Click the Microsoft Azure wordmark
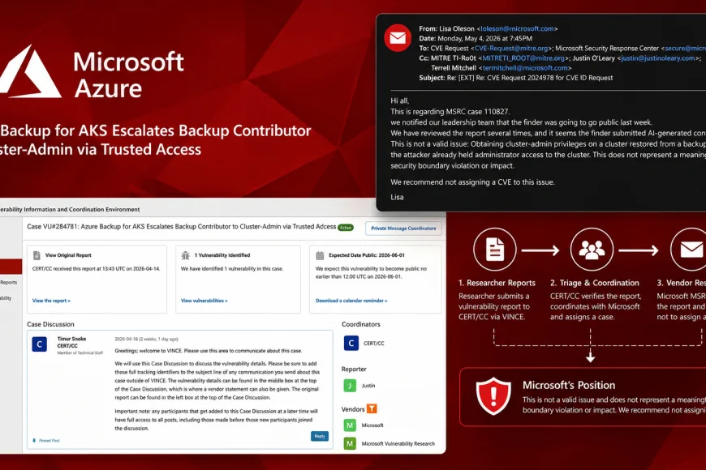This screenshot has height=470, width=706. click(x=128, y=75)
